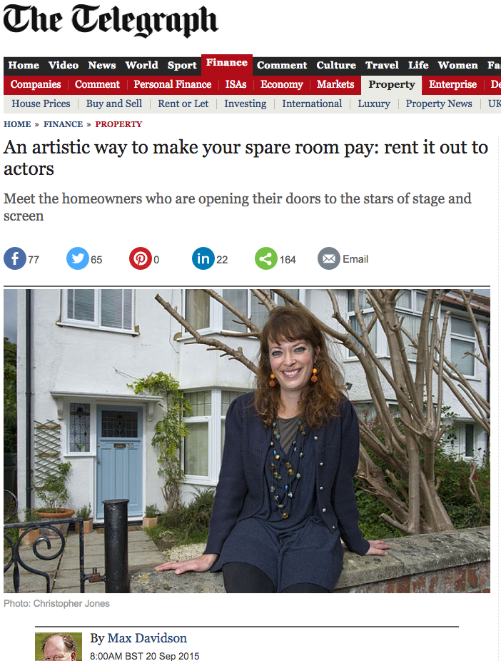Image resolution: width=501 pixels, height=661 pixels.
Task: Share article via Facebook icon
Action: 15,258
